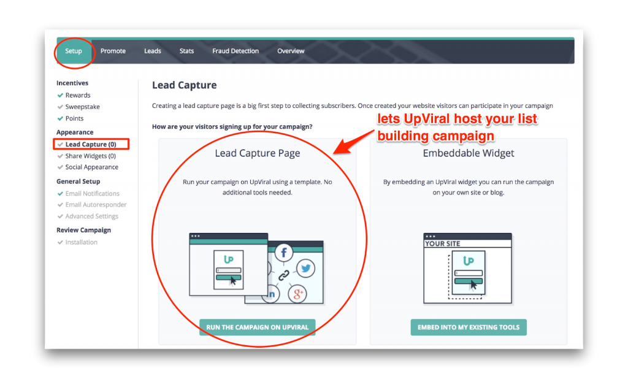Screen dimensions: 628x379
Task: Click the Lead Capture page title
Action: [184, 85]
